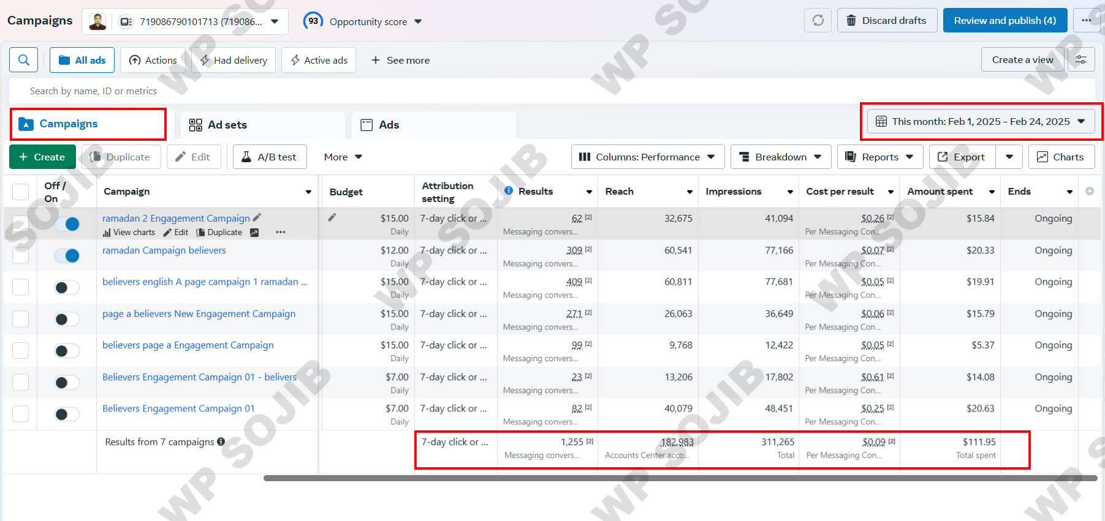Viewport: 1105px width, 521px height.
Task: Open the Campaign column sort dropdown
Action: (308, 192)
